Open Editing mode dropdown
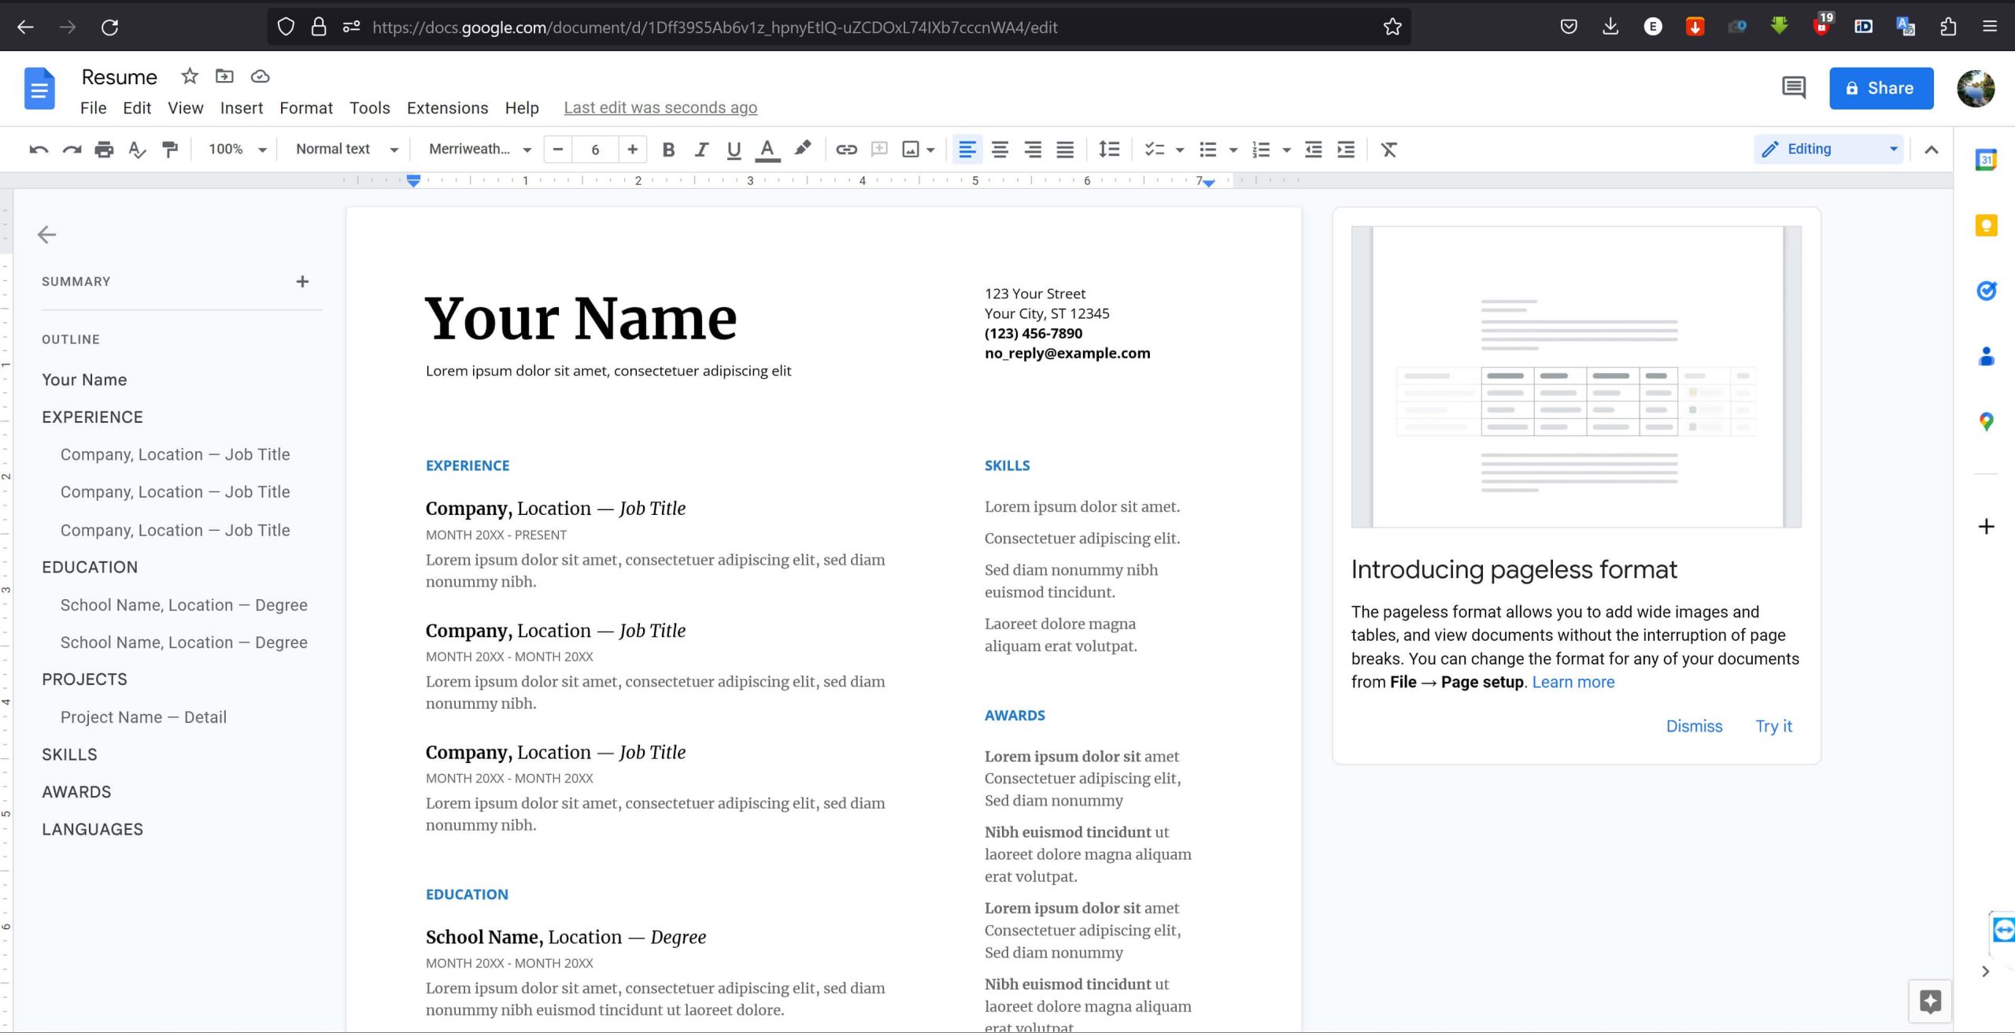The height and width of the screenshot is (1033, 2015). pos(1828,150)
